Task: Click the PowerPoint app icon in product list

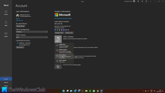Action: click(60, 30)
